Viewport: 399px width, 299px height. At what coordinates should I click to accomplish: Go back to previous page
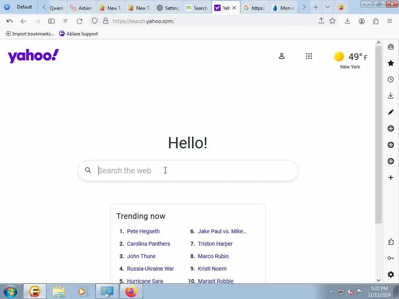(x=23, y=21)
